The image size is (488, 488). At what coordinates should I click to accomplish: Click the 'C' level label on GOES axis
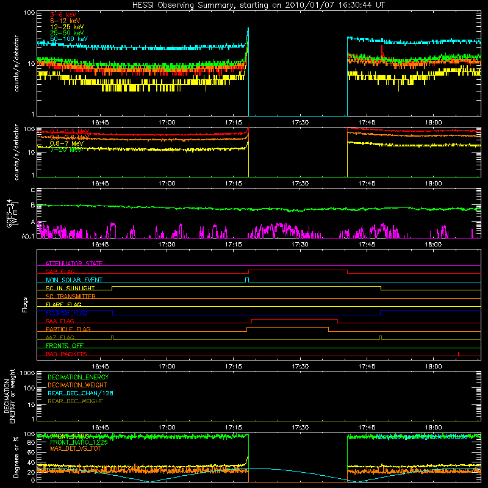tap(33, 190)
